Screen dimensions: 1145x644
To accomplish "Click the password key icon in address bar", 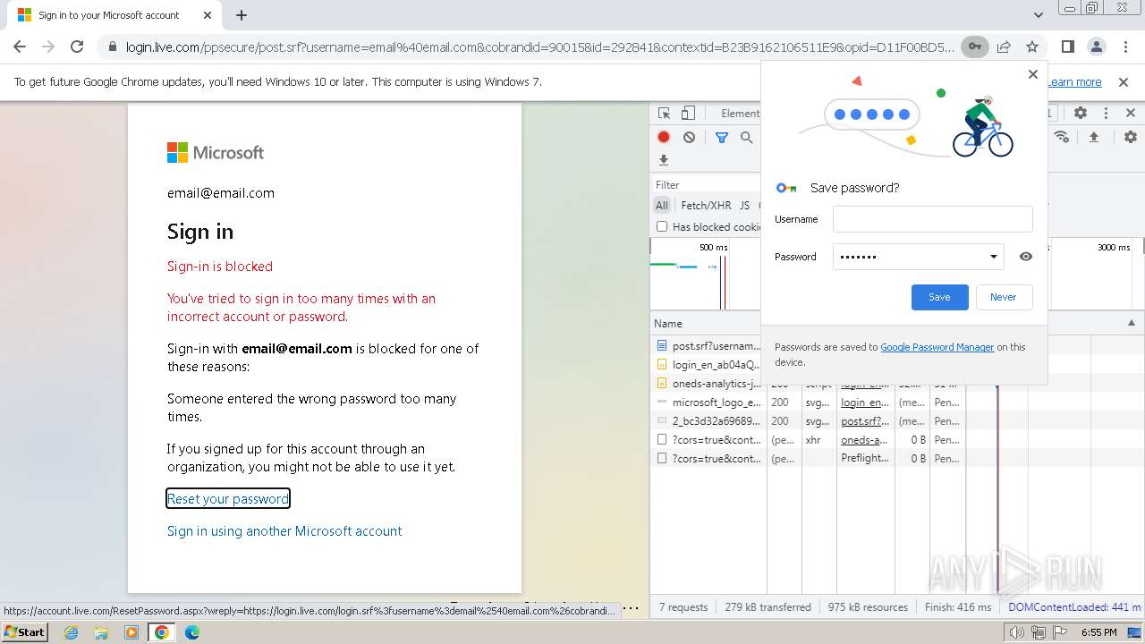I will 975,47.
